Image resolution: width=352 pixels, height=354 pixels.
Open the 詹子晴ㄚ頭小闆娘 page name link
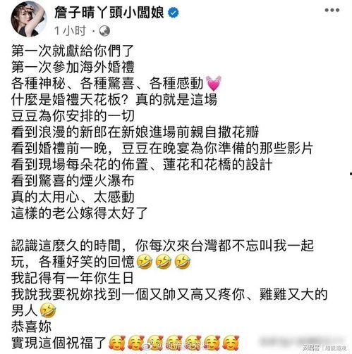[x=109, y=12]
